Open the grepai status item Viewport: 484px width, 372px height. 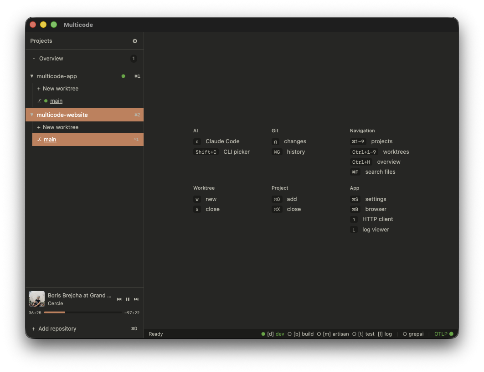tap(413, 334)
